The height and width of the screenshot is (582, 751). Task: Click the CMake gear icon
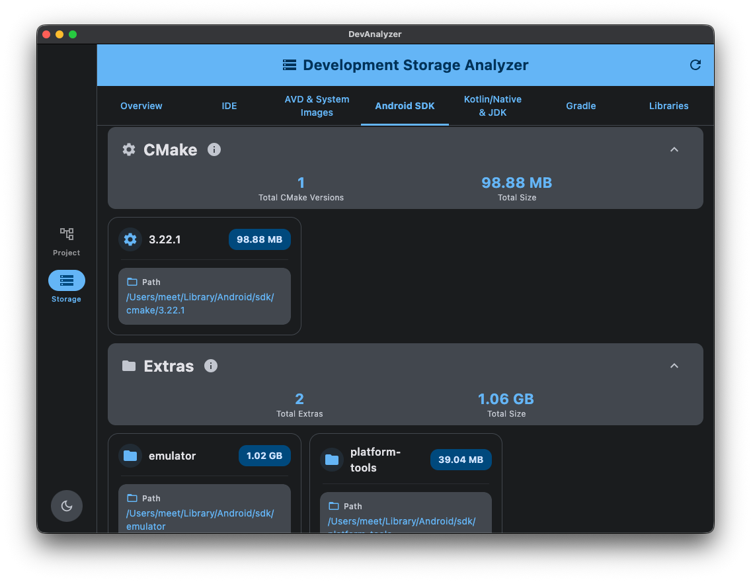tap(129, 149)
